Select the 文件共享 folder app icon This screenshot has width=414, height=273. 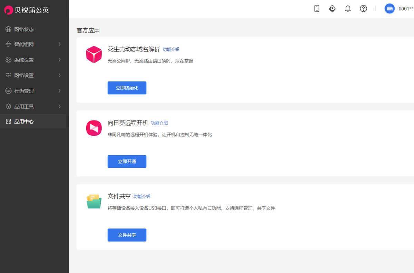(93, 201)
